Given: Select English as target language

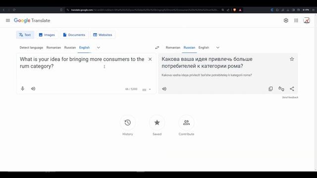Looking at the screenshot, I should pos(204,47).
